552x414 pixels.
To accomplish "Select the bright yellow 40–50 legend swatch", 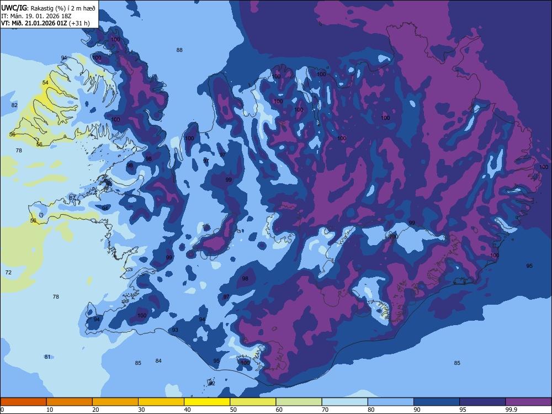I will [207, 402].
